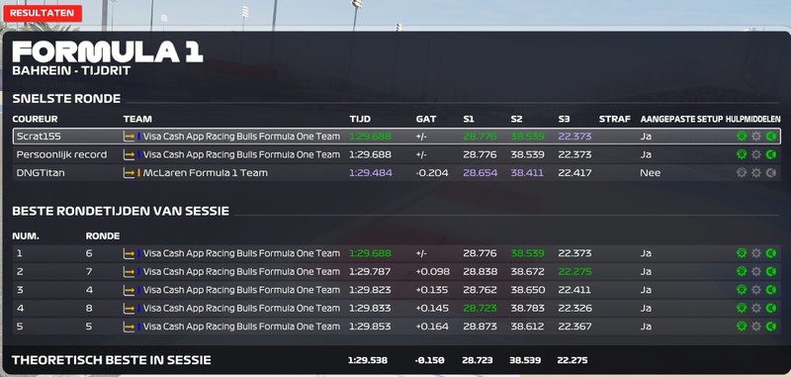Click the team arrow icon beside McLaren Formula 1 Team
The image size is (791, 377).
[129, 173]
